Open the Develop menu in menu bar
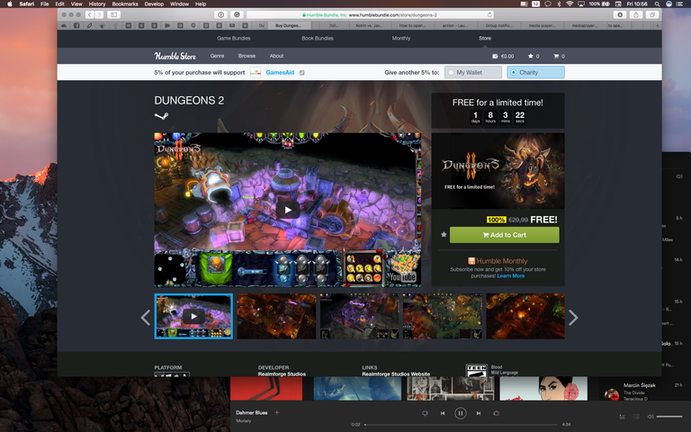This screenshot has height=432, width=691. 154,4
